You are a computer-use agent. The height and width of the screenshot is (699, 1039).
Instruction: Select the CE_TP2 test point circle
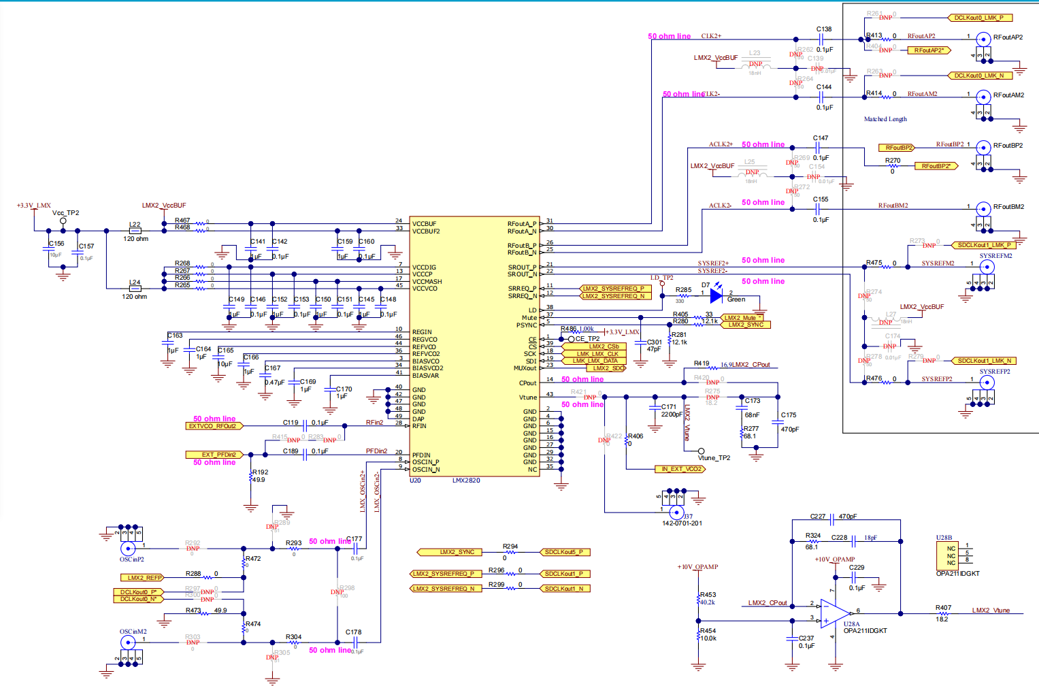pyautogui.click(x=571, y=339)
